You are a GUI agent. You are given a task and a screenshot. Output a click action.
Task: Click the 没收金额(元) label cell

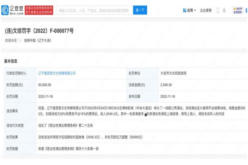click(143, 85)
